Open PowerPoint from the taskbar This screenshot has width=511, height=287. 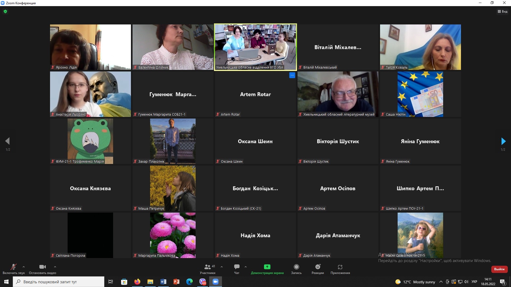[x=176, y=282]
